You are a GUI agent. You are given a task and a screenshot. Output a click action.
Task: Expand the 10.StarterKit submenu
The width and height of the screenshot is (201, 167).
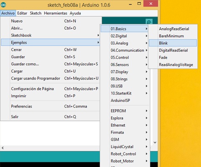pyautogui.click(x=125, y=93)
